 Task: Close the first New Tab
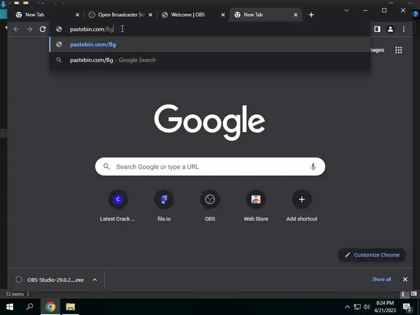click(x=78, y=15)
